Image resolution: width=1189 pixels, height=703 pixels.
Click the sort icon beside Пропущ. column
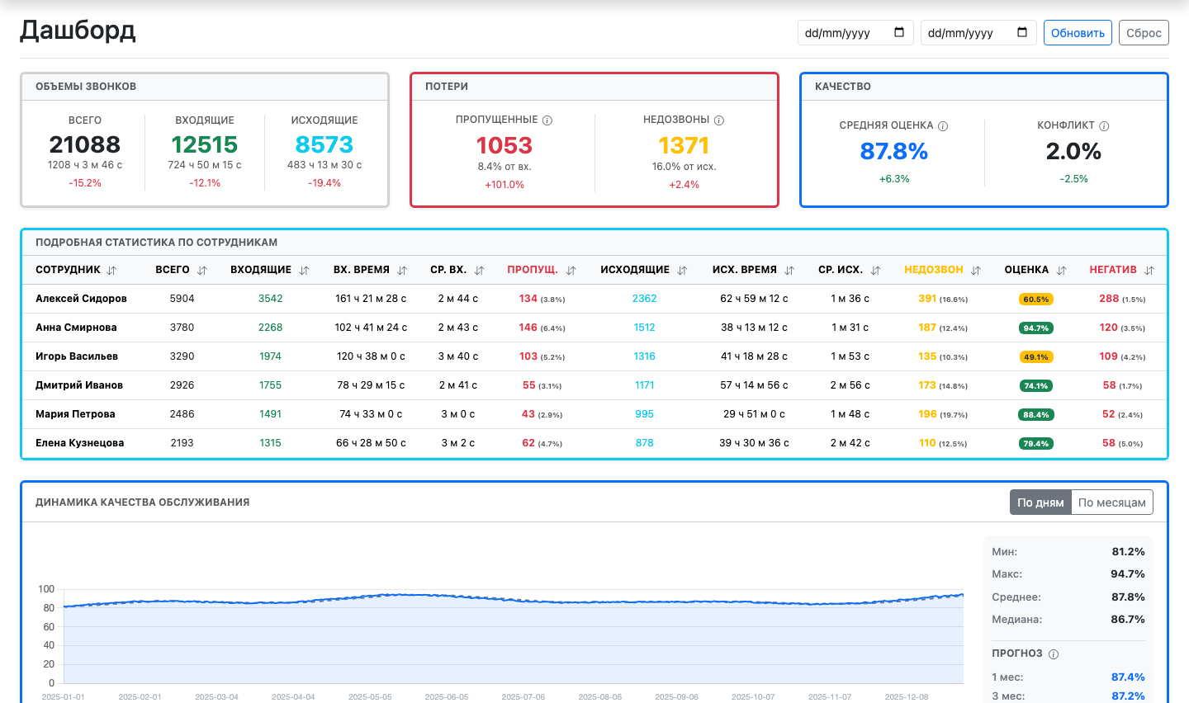pyautogui.click(x=571, y=271)
